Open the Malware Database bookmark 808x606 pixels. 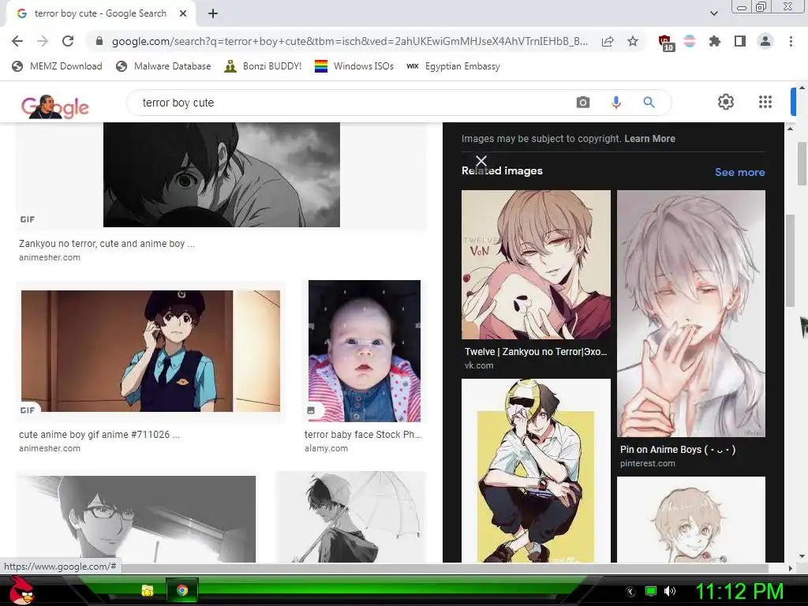(x=163, y=66)
